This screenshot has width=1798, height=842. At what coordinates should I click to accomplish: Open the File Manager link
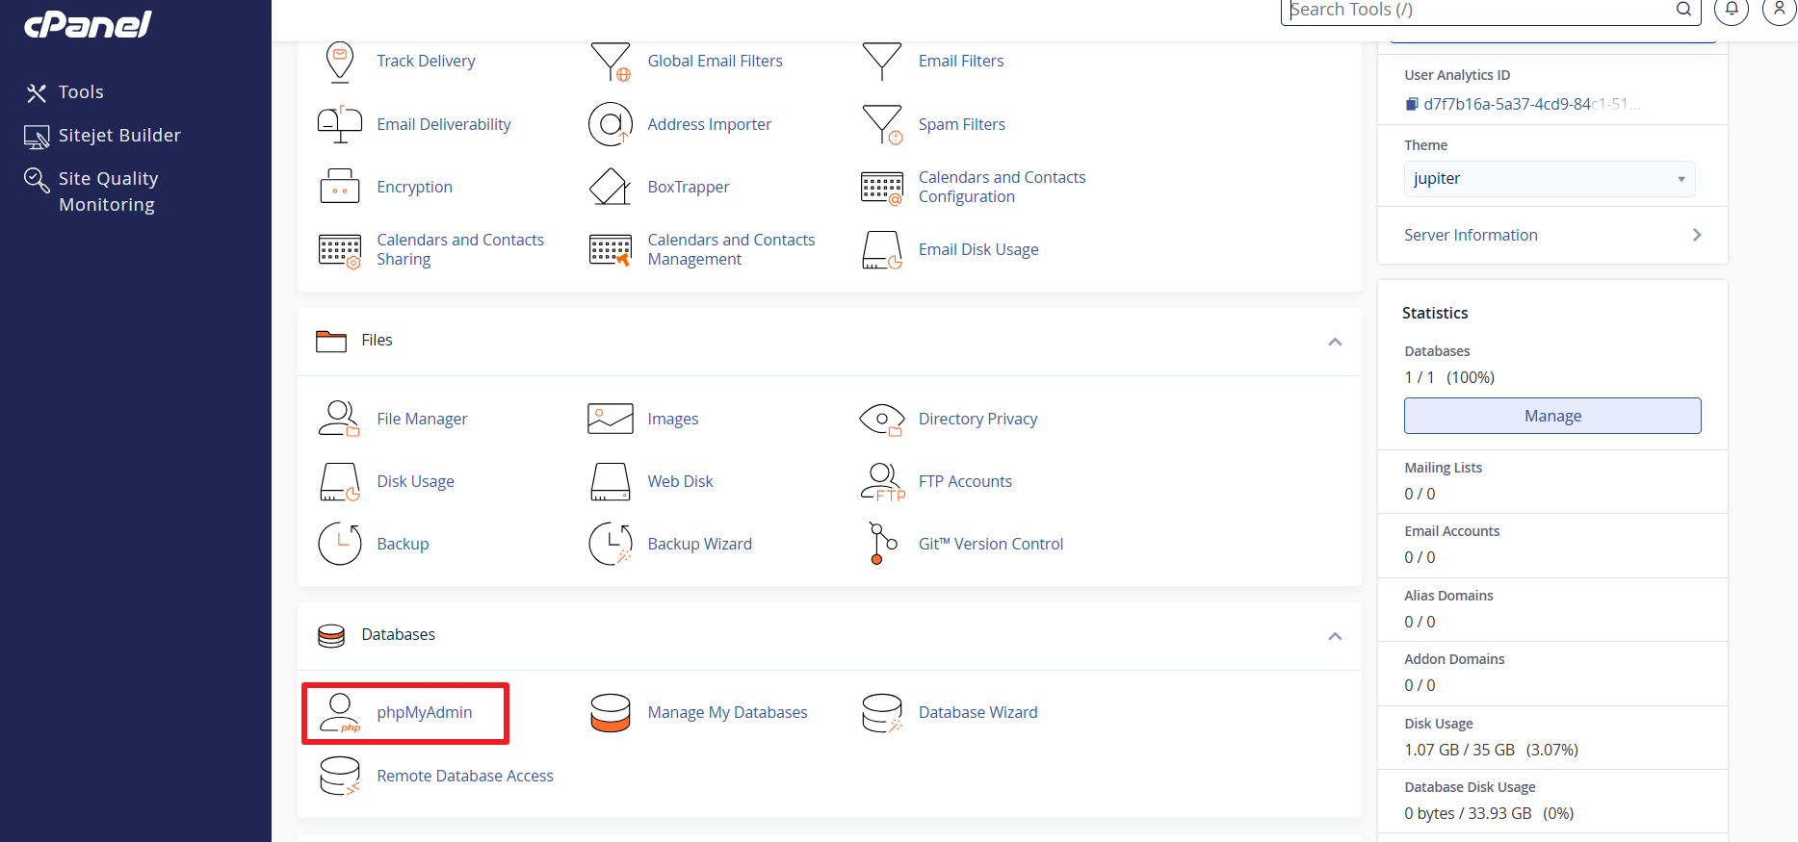(x=422, y=420)
